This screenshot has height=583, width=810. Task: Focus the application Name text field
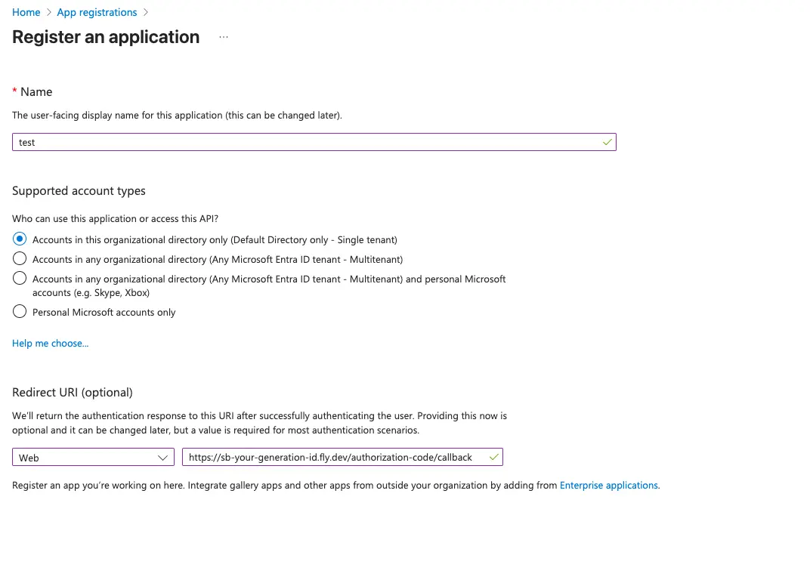(302, 142)
